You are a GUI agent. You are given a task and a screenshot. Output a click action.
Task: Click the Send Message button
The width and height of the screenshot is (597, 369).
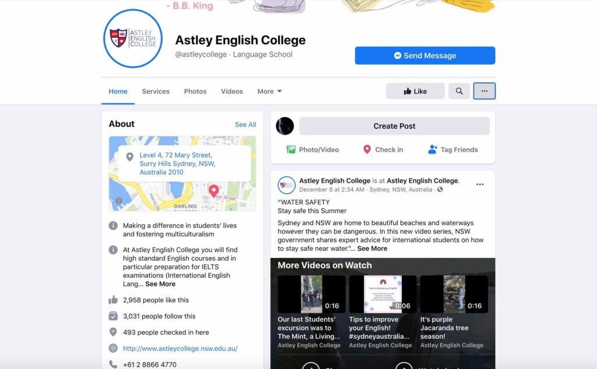(425, 55)
